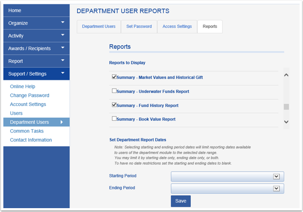Image resolution: width=303 pixels, height=212 pixels.
Task: Uncheck Summary - Fund History Report
Action: pyautogui.click(x=114, y=105)
